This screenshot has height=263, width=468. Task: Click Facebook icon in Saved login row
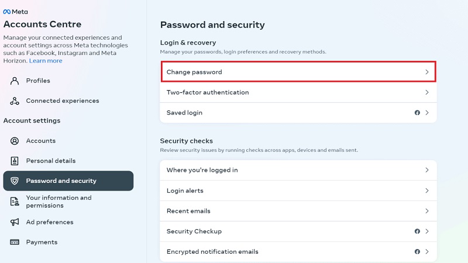(417, 113)
